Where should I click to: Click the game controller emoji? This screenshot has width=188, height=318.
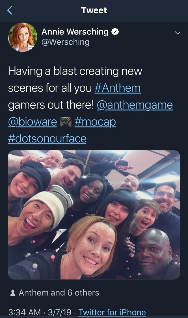pyautogui.click(x=66, y=122)
